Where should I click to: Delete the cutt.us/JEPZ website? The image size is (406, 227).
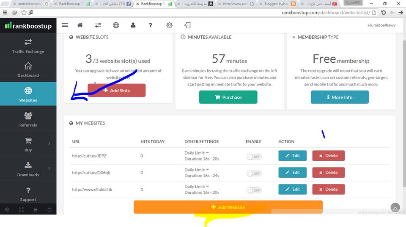[x=328, y=155]
